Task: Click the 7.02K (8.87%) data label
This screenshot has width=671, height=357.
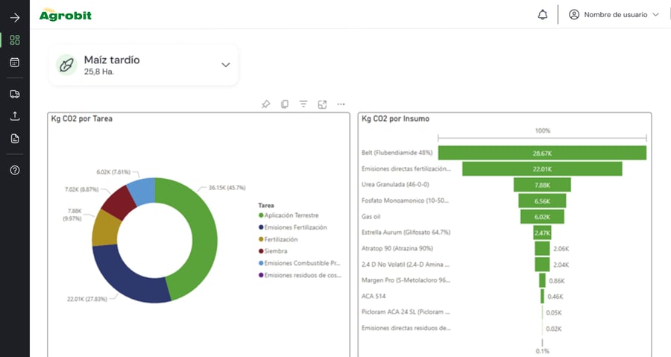Action: tap(82, 189)
